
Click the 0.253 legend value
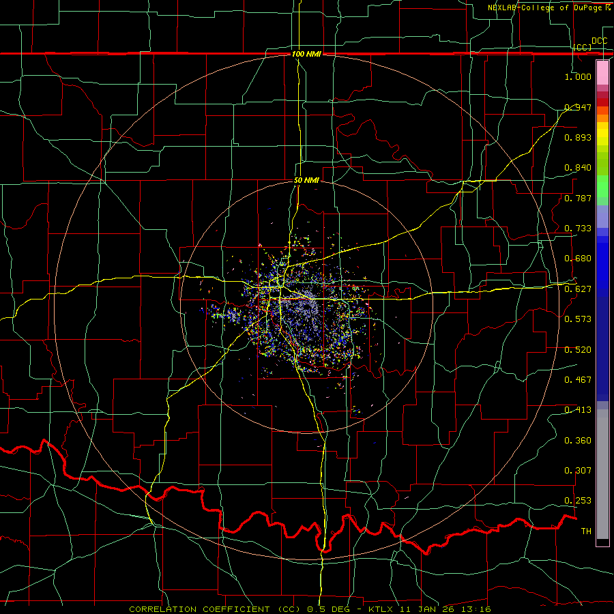pos(578,501)
